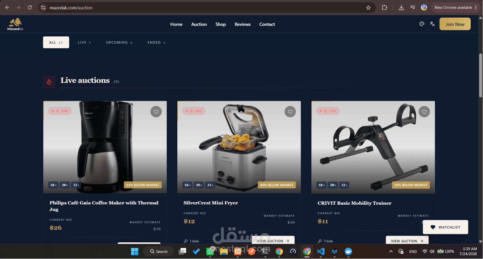
Task: Open the blue checkmark app in taskbar
Action: point(196,251)
